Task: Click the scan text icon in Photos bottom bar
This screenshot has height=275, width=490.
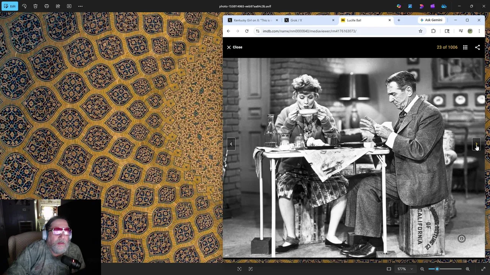Action: [x=251, y=269]
